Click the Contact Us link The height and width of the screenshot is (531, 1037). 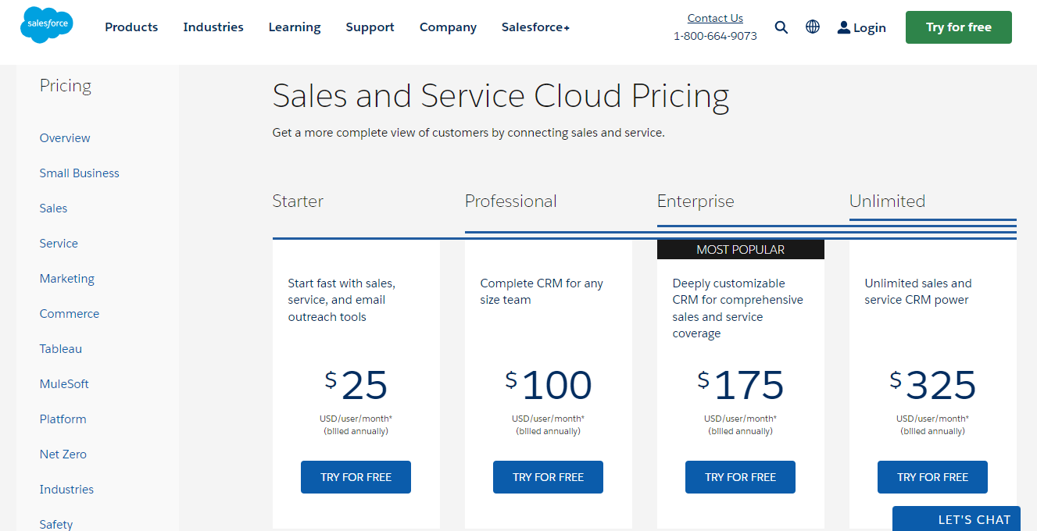pos(715,18)
